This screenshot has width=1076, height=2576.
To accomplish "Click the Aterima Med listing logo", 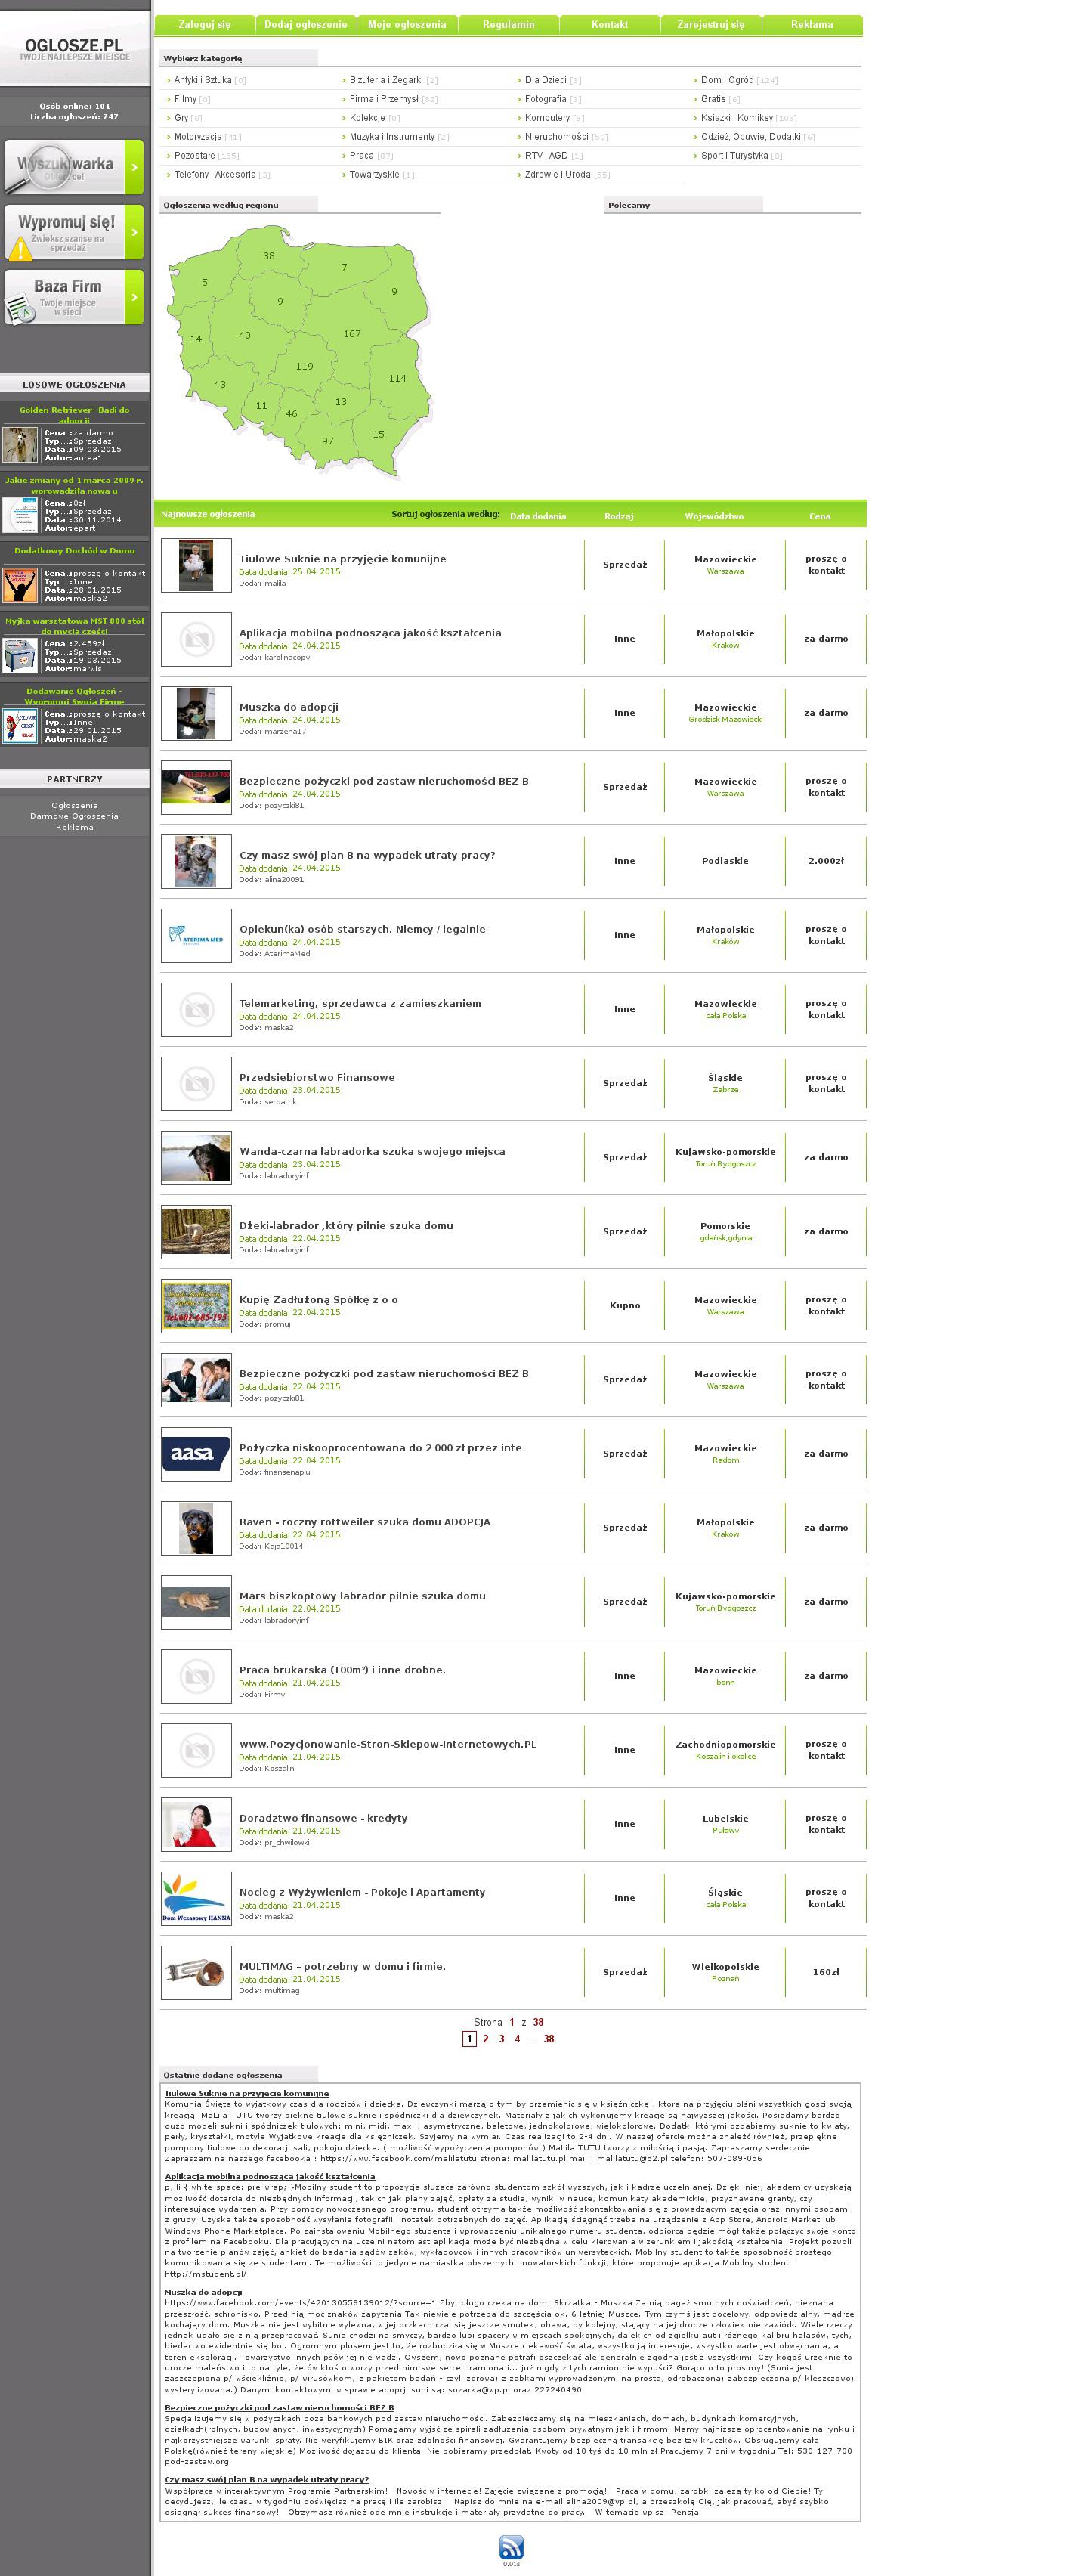I will point(196,935).
